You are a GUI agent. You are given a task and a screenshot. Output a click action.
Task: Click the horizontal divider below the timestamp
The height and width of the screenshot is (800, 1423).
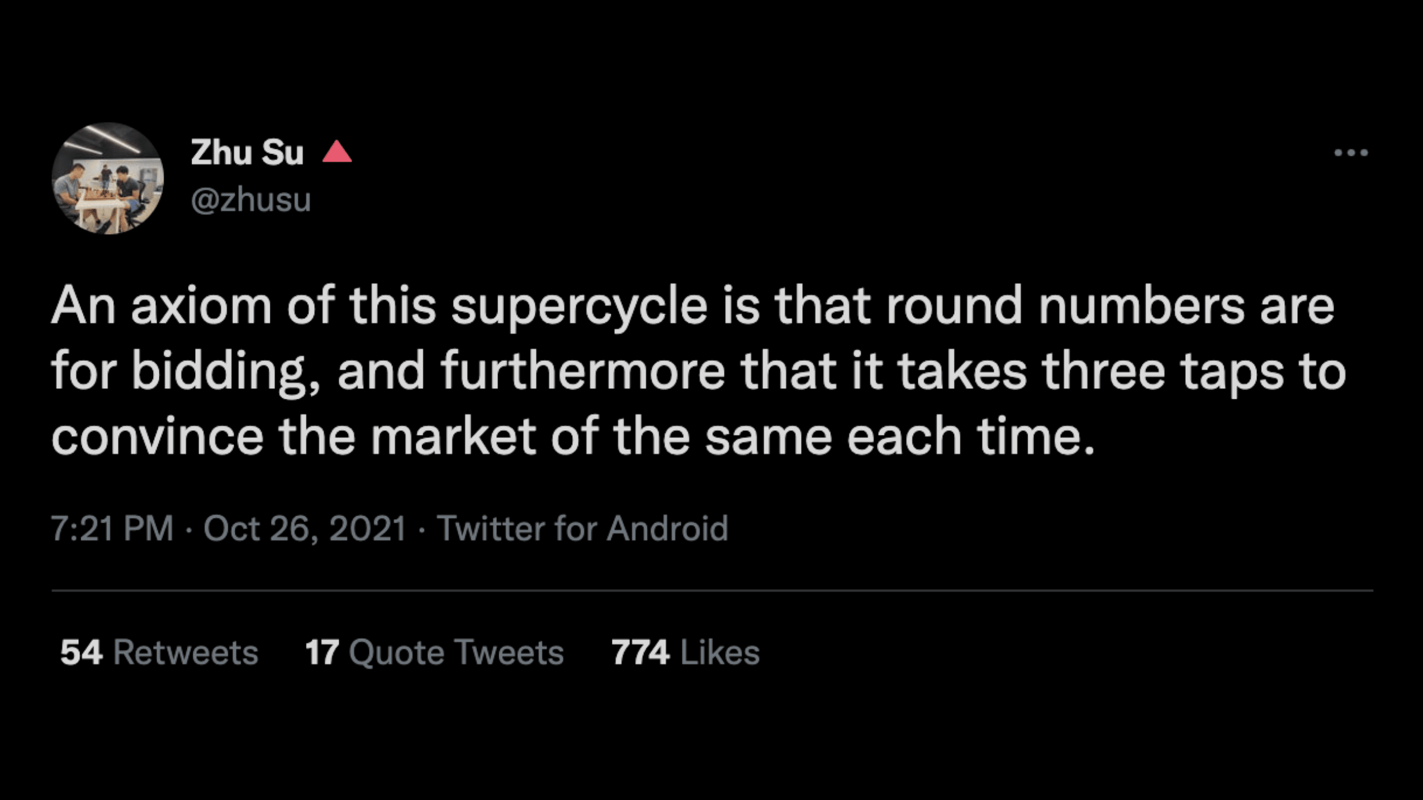pyautogui.click(x=712, y=590)
